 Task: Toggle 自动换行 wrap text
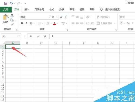103,17
